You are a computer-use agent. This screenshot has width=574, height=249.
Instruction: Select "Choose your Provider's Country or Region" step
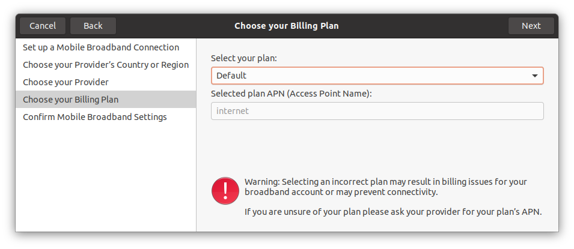pos(106,65)
